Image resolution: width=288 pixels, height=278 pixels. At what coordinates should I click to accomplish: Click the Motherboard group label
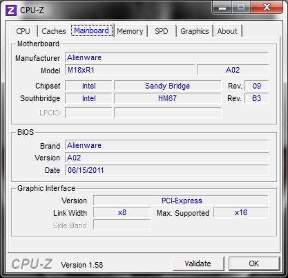(38, 44)
